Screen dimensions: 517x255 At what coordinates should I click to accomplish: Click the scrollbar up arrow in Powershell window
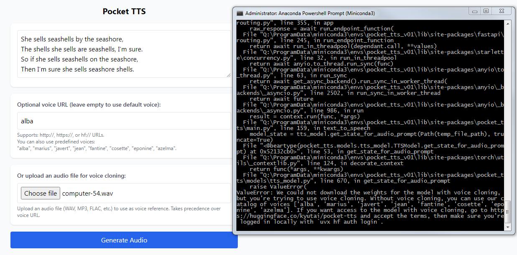(508, 23)
